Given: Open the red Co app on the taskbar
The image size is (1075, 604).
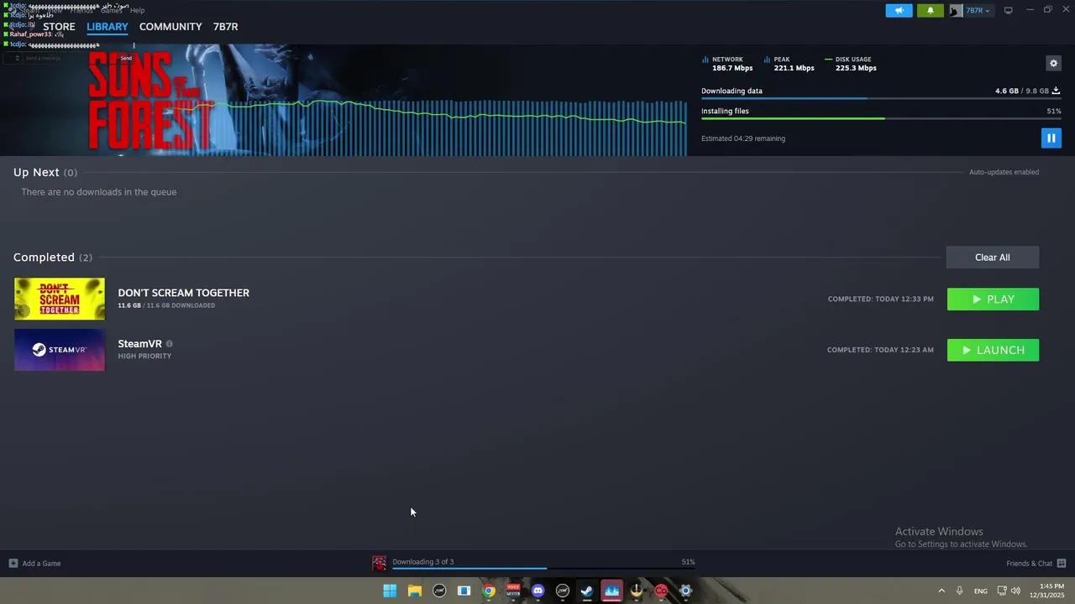Looking at the screenshot, I should click(x=661, y=591).
